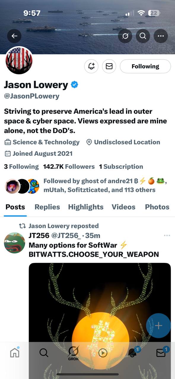175x379 pixels.
Task: View the 3 Following list
Action: [x=21, y=167]
